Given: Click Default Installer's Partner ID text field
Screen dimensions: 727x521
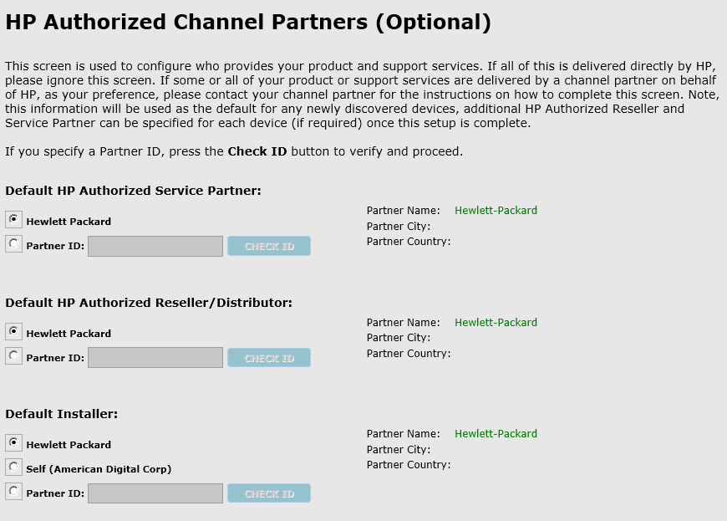Looking at the screenshot, I should click(155, 493).
